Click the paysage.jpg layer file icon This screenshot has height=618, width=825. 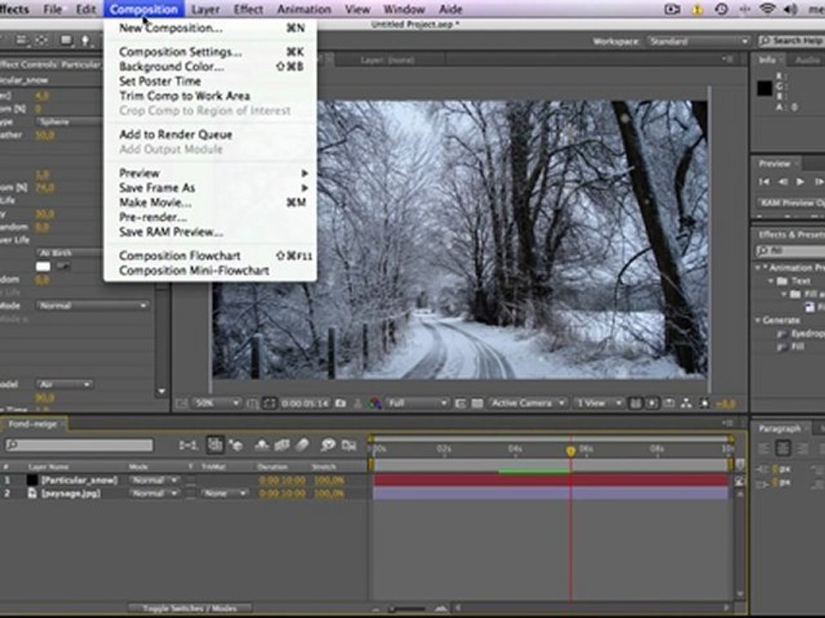(x=32, y=493)
